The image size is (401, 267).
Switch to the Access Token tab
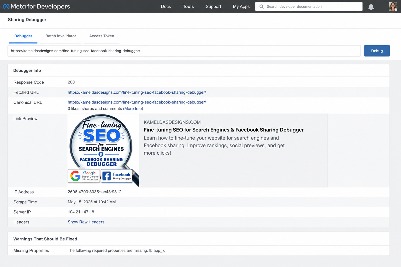(102, 36)
